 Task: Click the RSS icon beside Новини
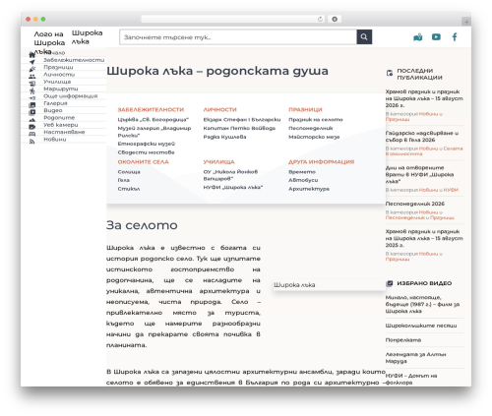coord(31,142)
